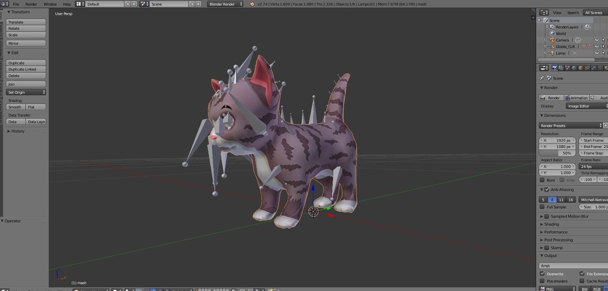The width and height of the screenshot is (608, 291).
Task: Uncheck the Overwrite output option
Action: point(542,274)
